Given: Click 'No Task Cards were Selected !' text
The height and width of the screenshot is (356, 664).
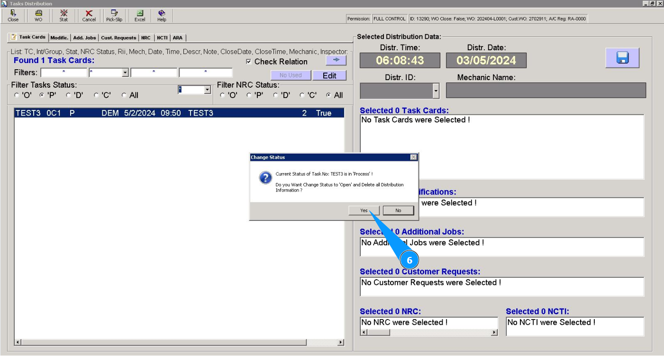Looking at the screenshot, I should point(416,120).
